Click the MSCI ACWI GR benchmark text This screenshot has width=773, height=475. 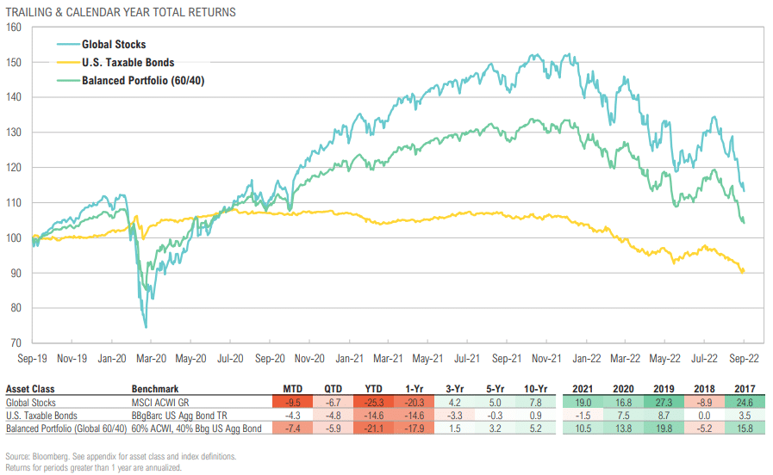(160, 403)
